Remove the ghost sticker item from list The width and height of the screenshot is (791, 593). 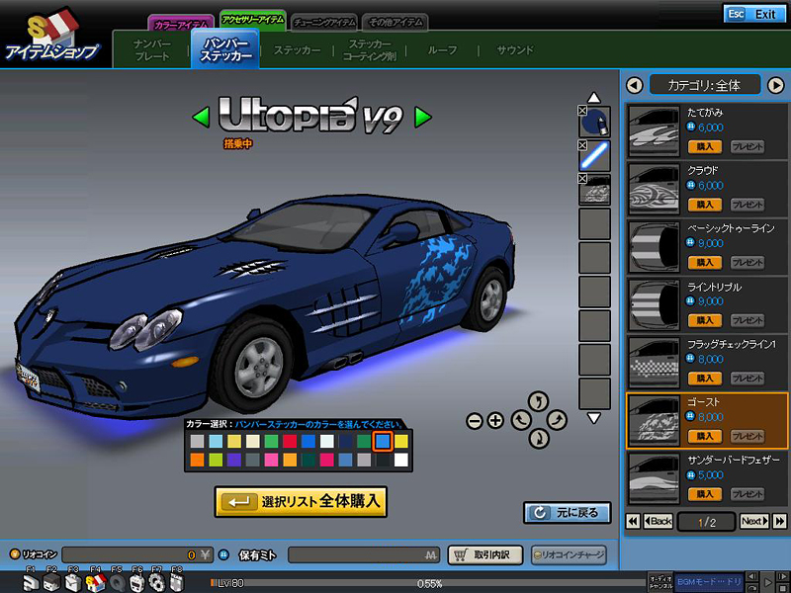(x=582, y=179)
